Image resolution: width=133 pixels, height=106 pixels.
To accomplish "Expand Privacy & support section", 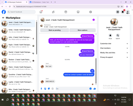I will 114,57.
